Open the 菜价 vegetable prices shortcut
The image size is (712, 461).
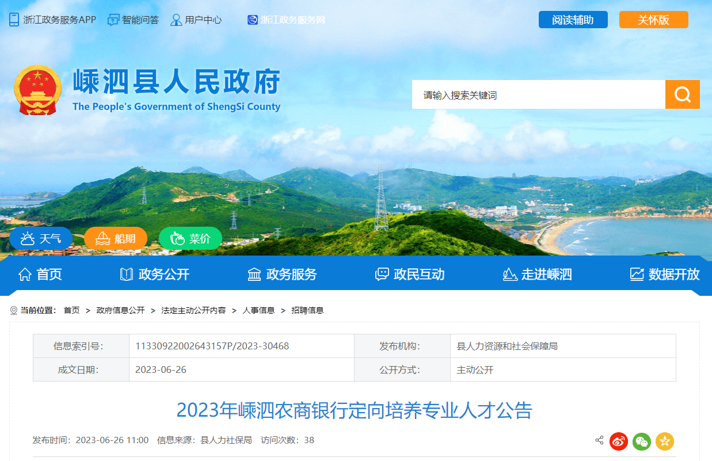coord(191,238)
